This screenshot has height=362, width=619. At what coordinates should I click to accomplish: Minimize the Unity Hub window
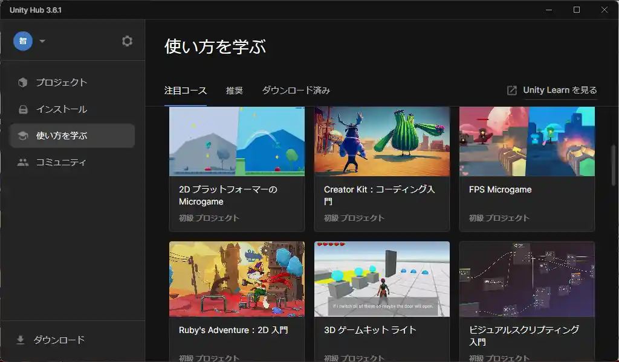(x=549, y=10)
